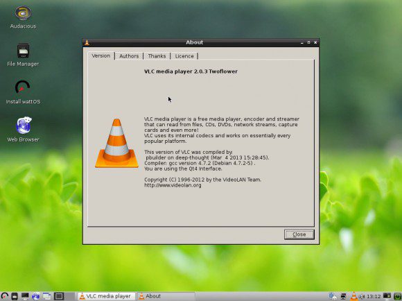The image size is (402, 301).
Task: Click the VLC cone system tray icon
Action: pyautogui.click(x=353, y=296)
